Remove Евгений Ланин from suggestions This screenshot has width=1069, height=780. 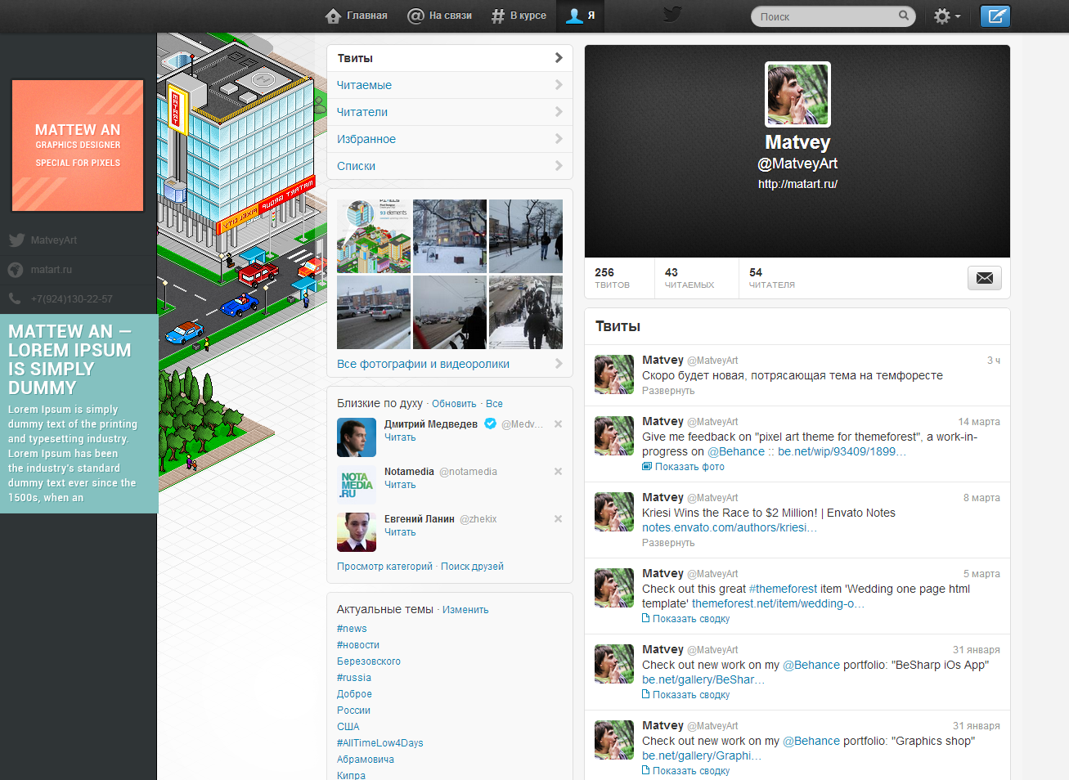click(558, 519)
